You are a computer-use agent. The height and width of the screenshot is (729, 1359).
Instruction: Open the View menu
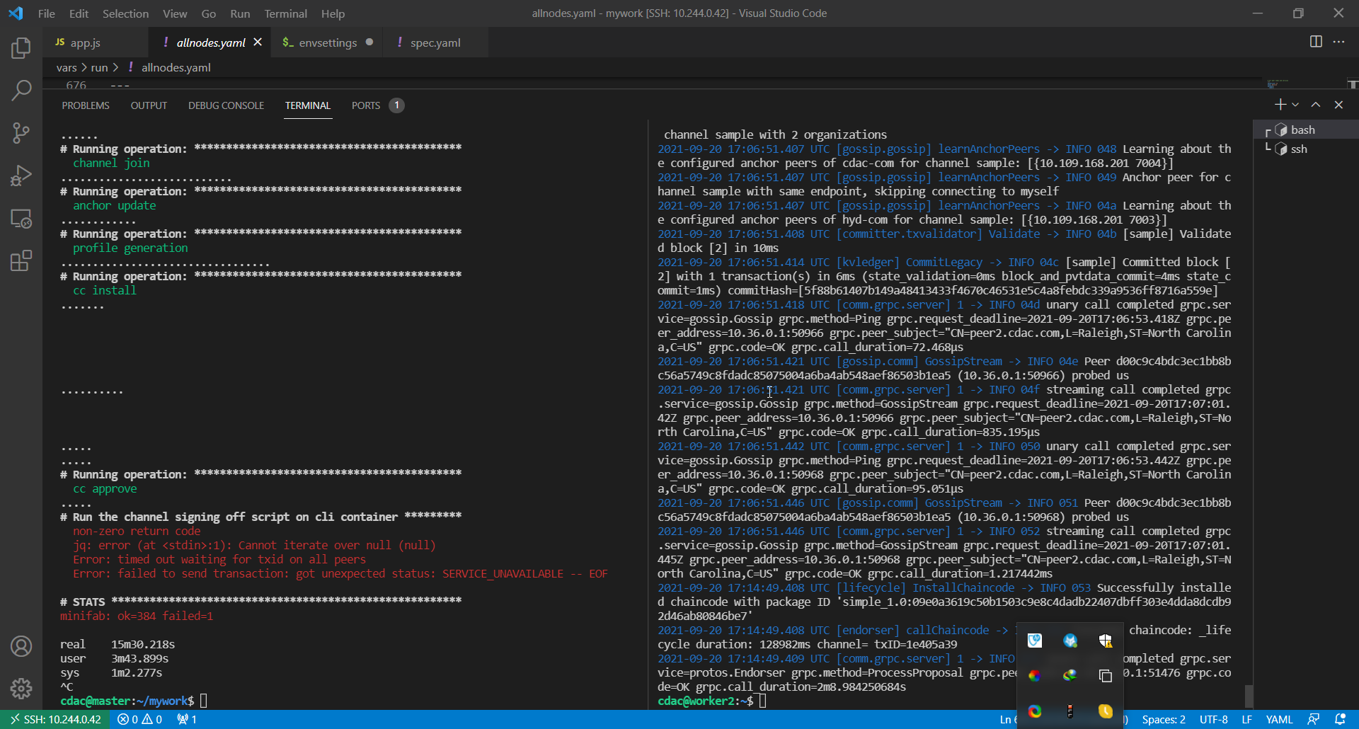pos(175,13)
